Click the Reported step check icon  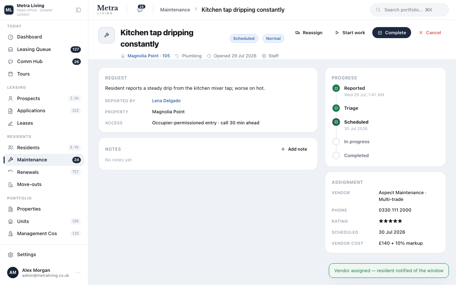click(336, 88)
